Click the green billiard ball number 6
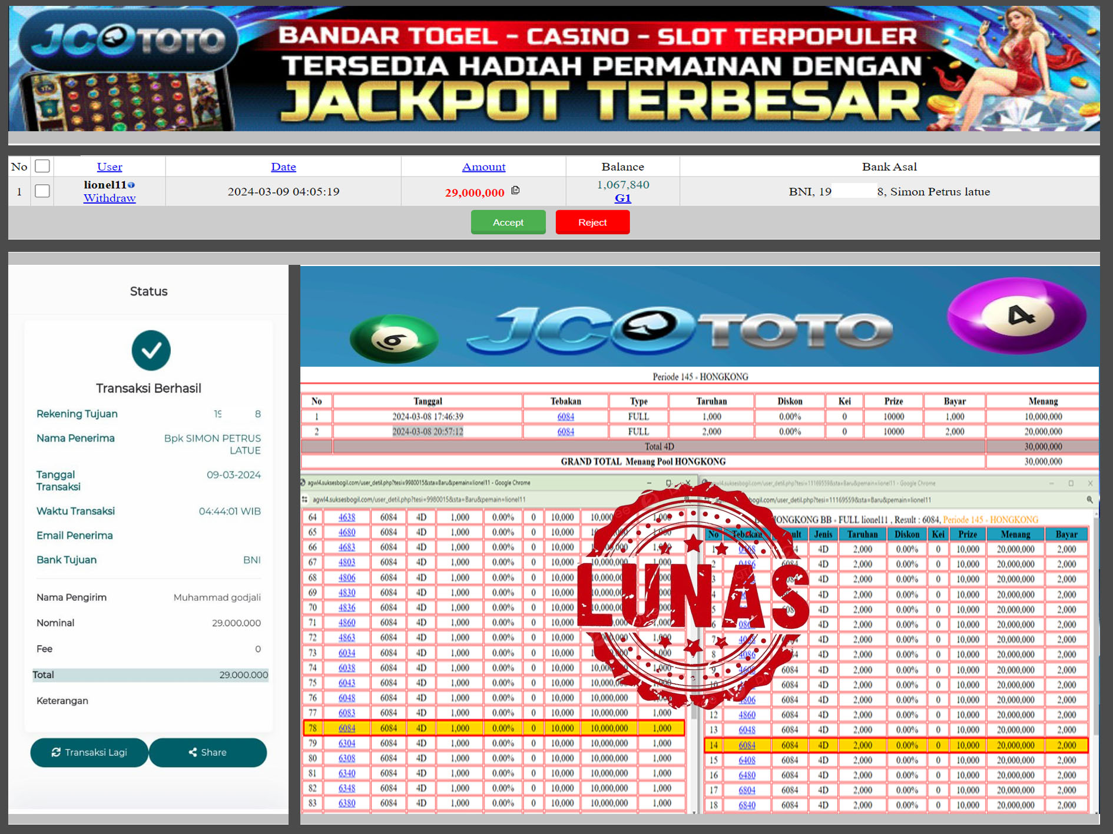This screenshot has width=1113, height=834. [394, 339]
